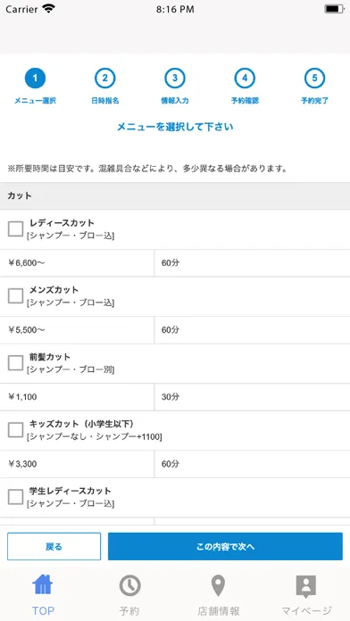Select step 2 日時指名 circle

pos(104,78)
